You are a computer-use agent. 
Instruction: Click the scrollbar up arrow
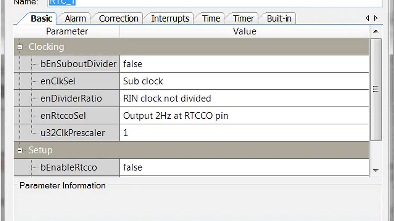[x=375, y=31]
